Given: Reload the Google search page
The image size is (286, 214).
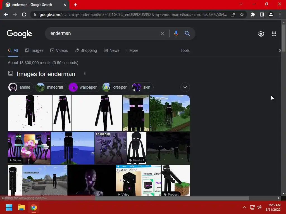Looking at the screenshot, I should pyautogui.click(x=24, y=14).
